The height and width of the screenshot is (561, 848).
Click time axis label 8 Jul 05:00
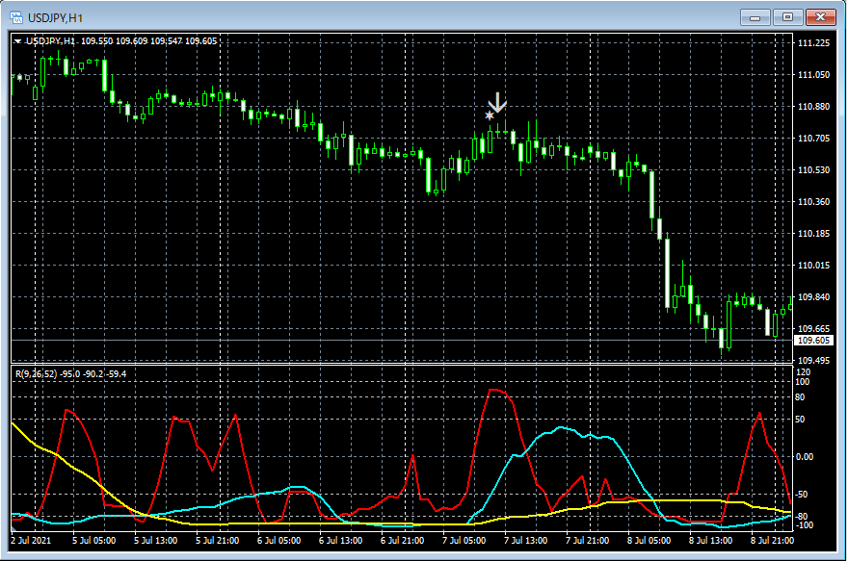coord(649,541)
